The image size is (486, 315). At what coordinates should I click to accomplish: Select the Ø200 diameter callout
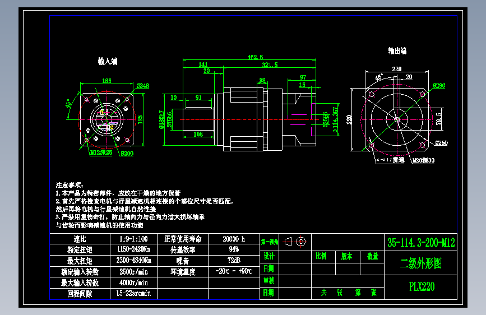[x=127, y=153]
